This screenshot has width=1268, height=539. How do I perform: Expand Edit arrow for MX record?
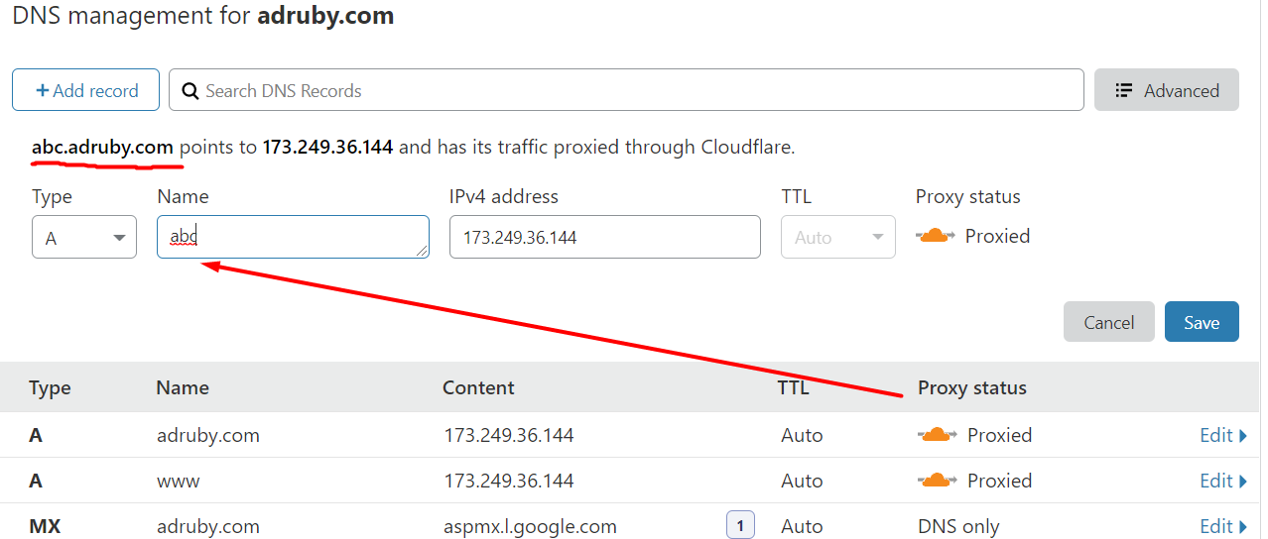pos(1243,526)
